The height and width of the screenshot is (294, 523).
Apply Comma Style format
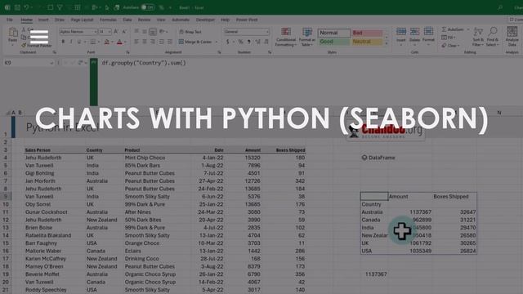248,42
